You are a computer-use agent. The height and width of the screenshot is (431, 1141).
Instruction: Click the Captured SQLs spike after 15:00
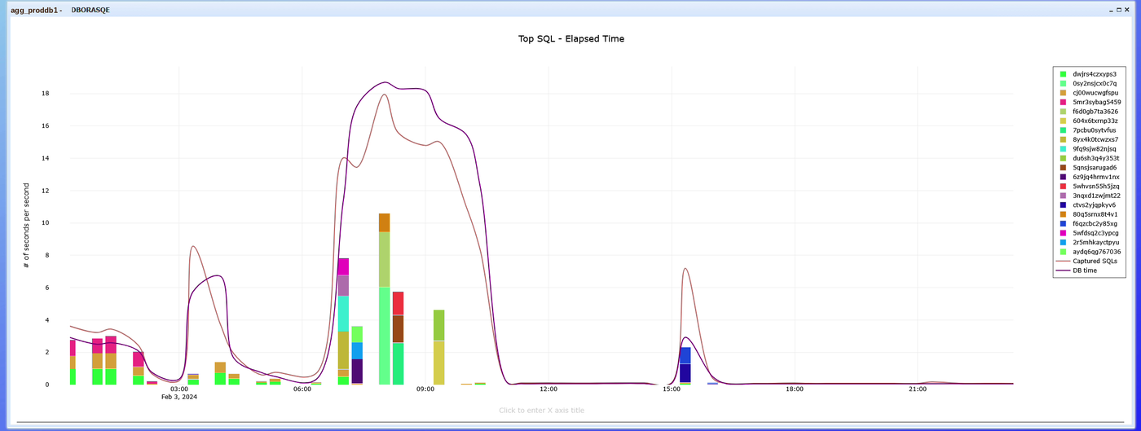click(685, 268)
